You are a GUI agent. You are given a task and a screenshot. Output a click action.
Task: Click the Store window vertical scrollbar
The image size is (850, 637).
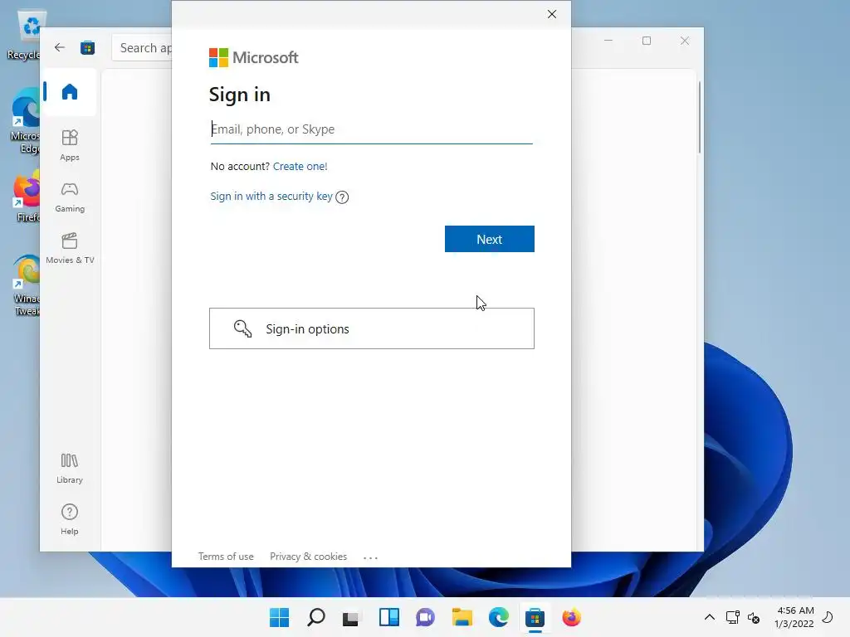(699, 116)
